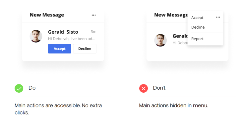This screenshot has height=122, width=242.
Task: Click Gerald's avatar in the left card
Action: coord(36,36)
